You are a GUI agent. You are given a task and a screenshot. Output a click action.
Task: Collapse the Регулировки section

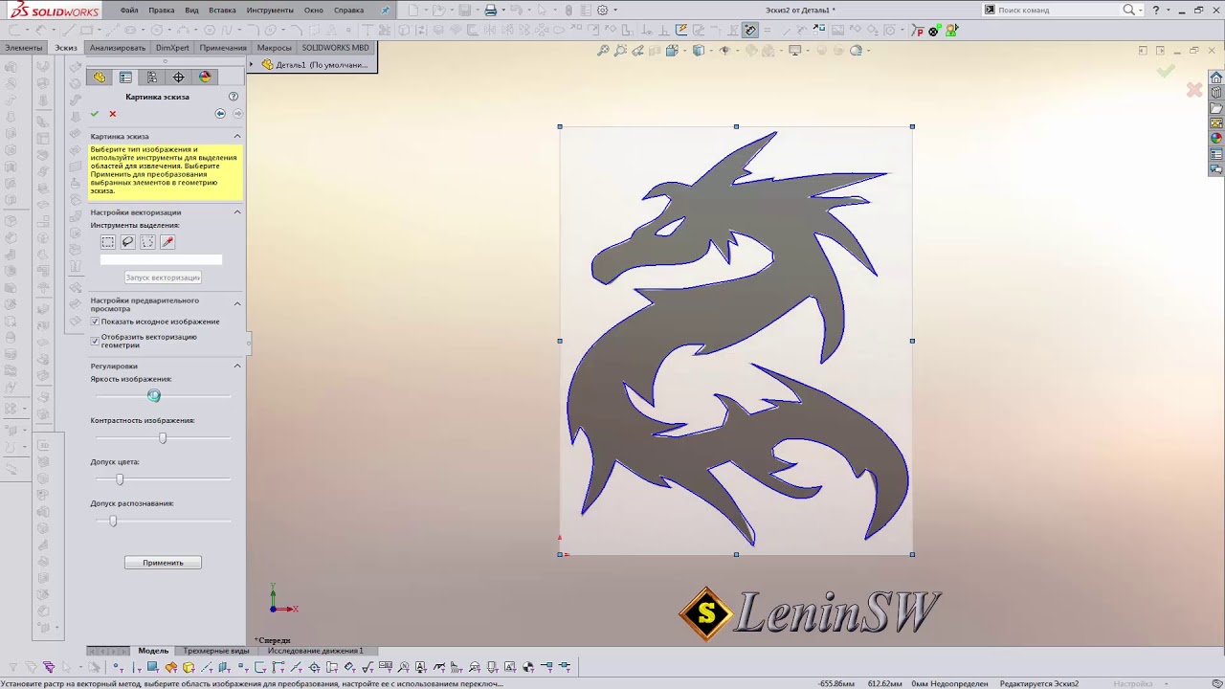pos(237,366)
